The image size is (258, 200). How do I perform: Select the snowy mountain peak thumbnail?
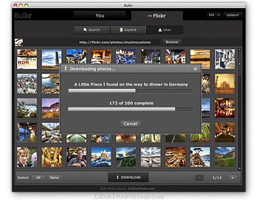[101, 157]
